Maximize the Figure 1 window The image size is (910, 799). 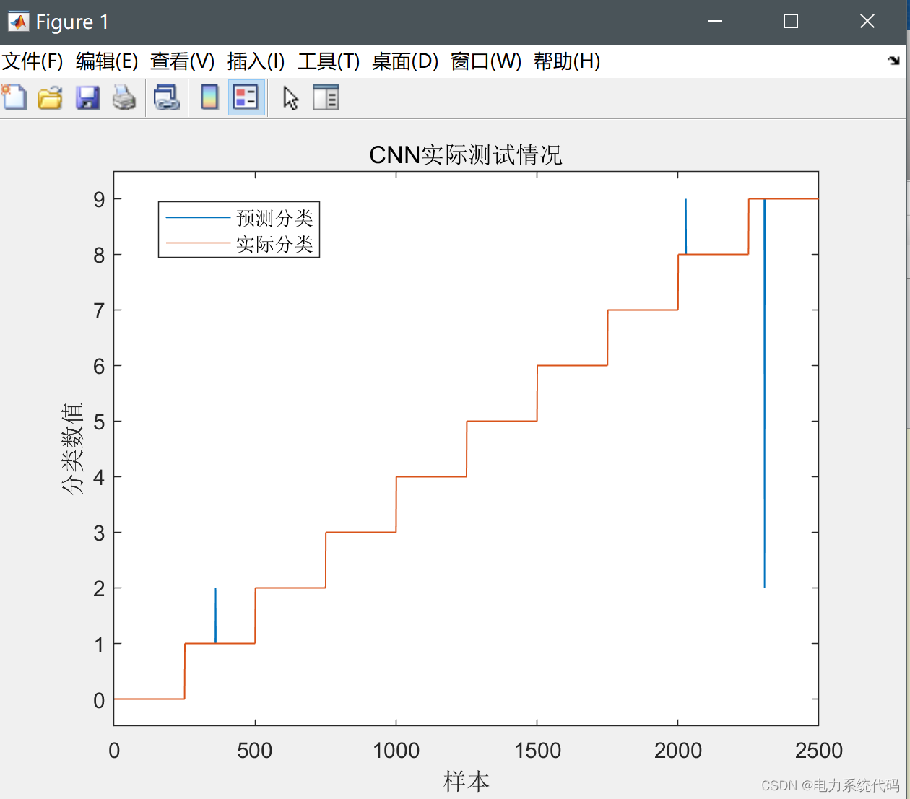(x=791, y=22)
